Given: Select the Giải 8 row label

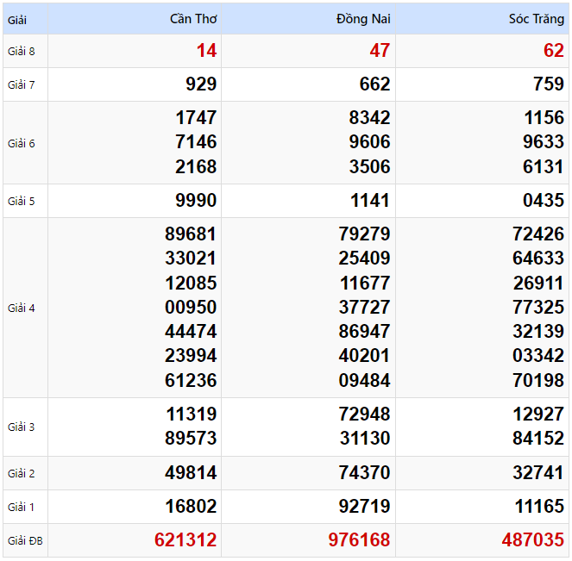Looking at the screenshot, I should [x=22, y=51].
